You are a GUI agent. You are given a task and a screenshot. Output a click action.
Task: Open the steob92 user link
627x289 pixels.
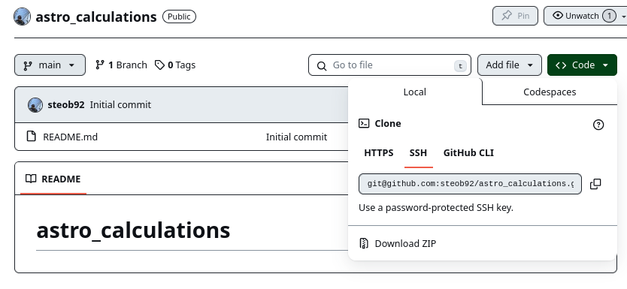coord(66,105)
